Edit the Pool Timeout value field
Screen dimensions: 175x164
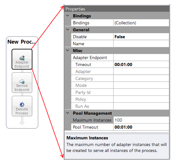click(141, 127)
